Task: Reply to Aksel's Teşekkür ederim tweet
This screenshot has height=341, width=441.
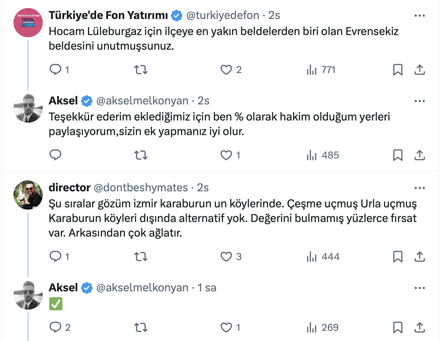Action: point(55,155)
